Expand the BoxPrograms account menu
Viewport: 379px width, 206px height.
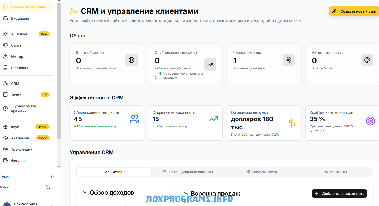point(51,204)
